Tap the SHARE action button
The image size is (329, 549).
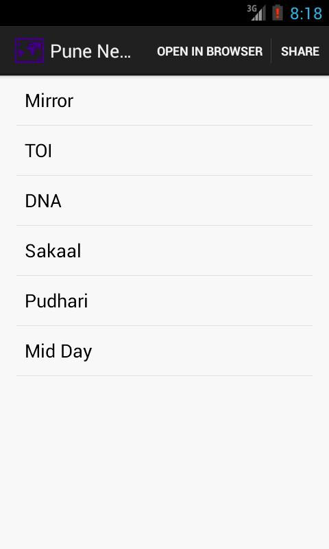pyautogui.click(x=300, y=51)
